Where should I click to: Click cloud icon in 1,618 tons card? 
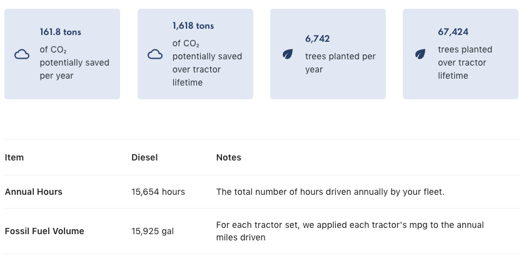(x=155, y=54)
